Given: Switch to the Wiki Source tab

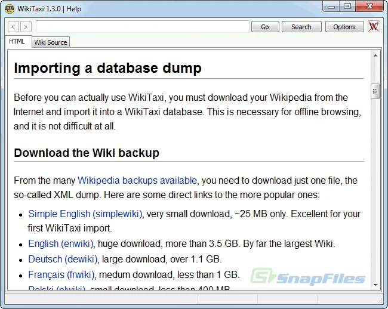Looking at the screenshot, I should click(51, 42).
